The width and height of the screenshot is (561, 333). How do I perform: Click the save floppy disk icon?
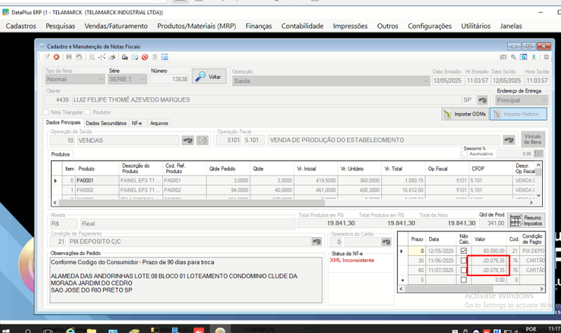69,57
